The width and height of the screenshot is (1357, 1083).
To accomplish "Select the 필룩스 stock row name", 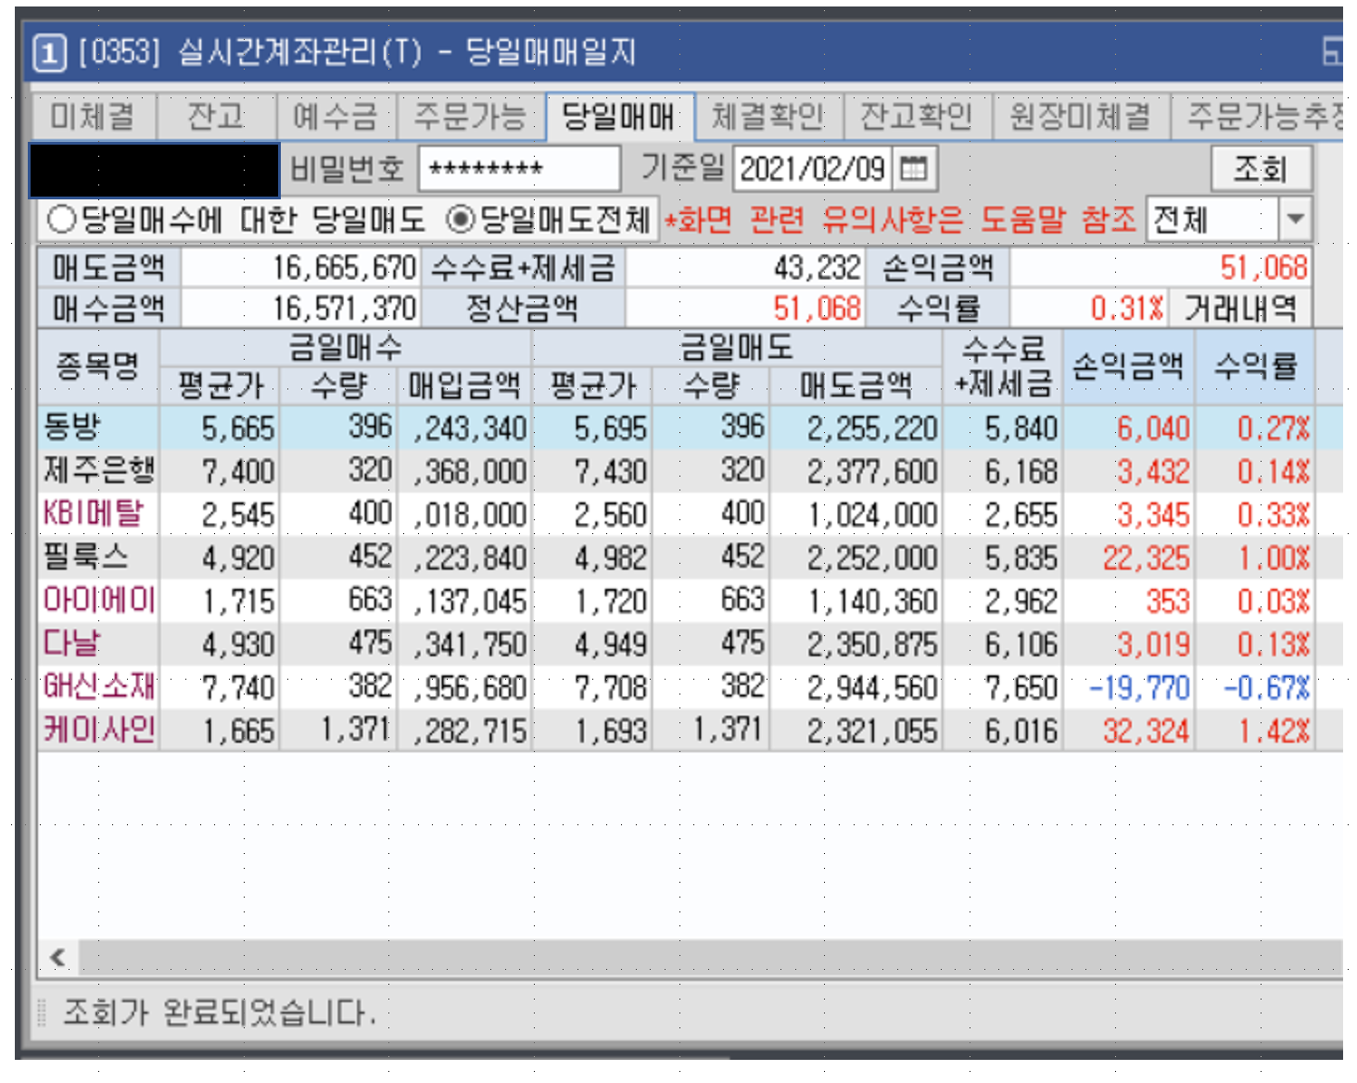I will click(85, 556).
